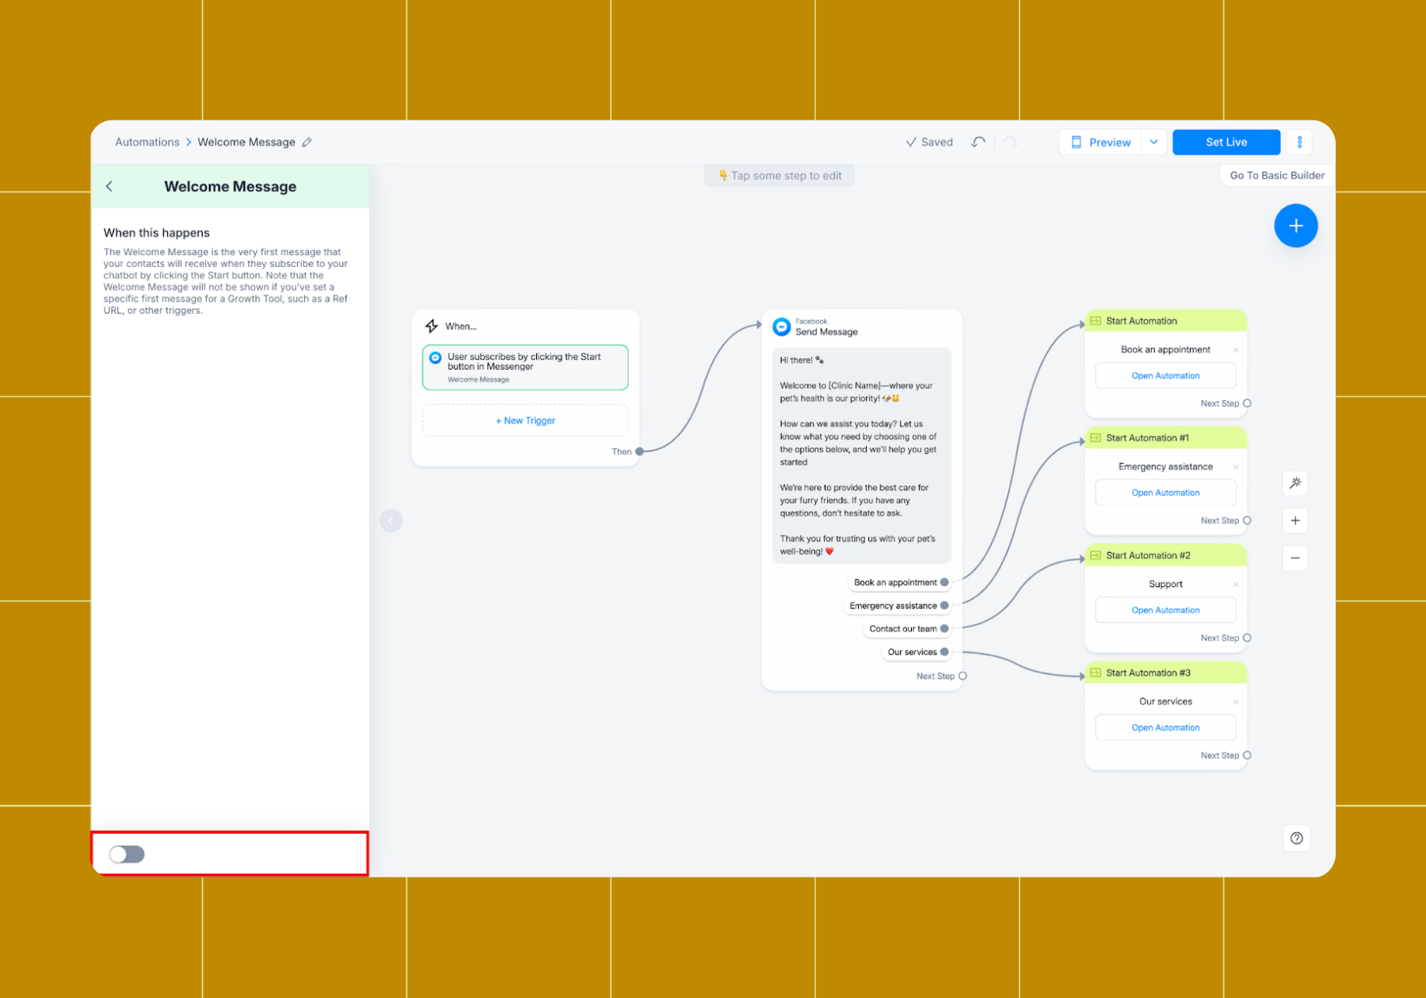Click the Tap some step to edit hint
This screenshot has height=998, width=1426.
click(780, 176)
